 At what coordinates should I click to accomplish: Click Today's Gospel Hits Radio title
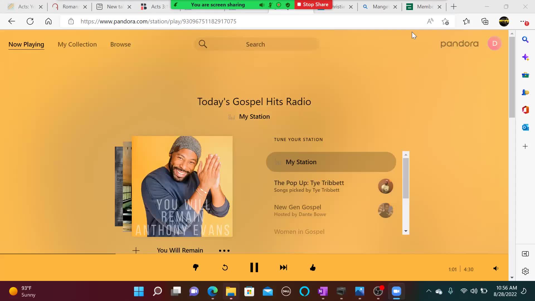click(254, 102)
